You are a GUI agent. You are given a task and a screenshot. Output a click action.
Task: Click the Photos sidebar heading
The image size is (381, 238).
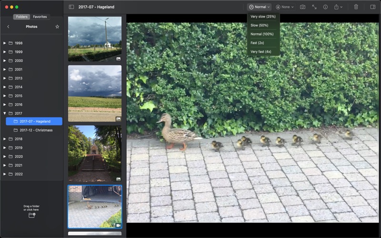31,27
